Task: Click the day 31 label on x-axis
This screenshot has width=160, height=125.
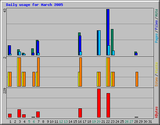Action: point(150,122)
